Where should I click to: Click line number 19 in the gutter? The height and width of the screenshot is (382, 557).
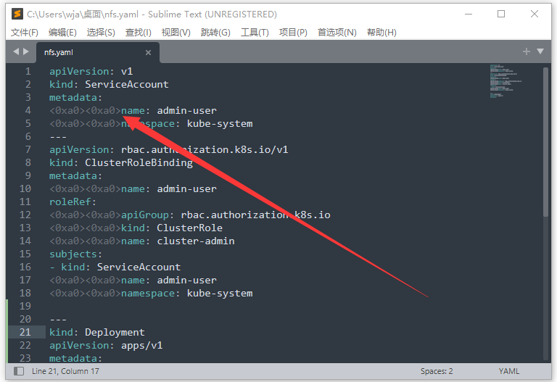(x=25, y=306)
